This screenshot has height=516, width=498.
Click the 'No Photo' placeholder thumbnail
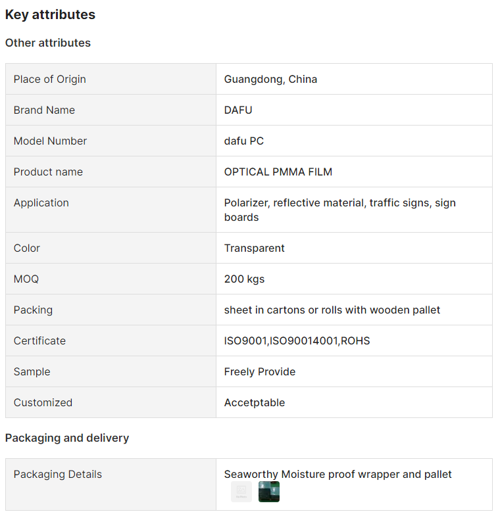pyautogui.click(x=241, y=492)
